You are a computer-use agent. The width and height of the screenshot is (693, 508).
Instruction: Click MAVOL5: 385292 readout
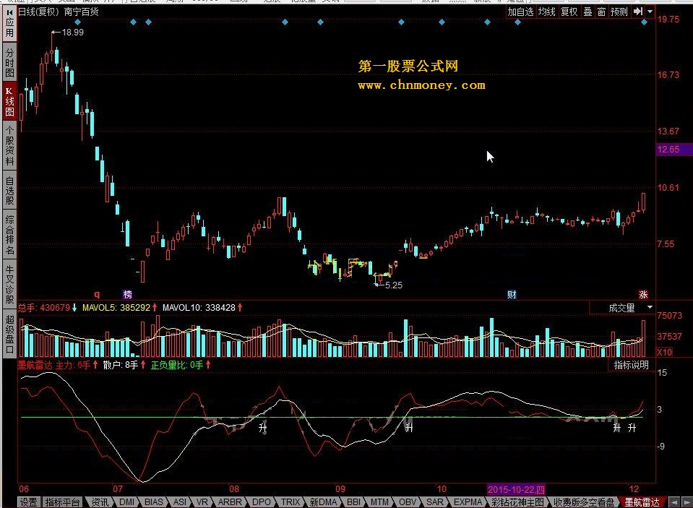click(116, 308)
